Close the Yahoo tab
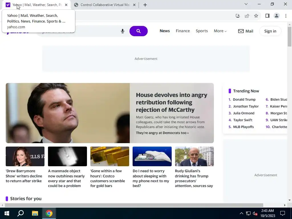The image size is (292, 219). tap(66, 5)
